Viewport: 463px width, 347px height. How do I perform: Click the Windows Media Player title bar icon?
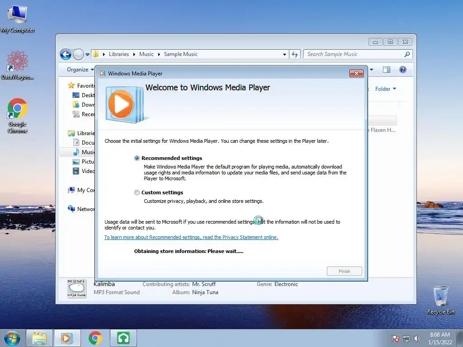(103, 74)
